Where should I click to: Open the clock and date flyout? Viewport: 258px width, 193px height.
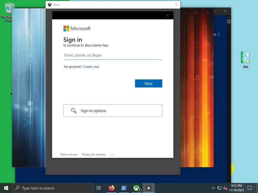[x=237, y=188]
